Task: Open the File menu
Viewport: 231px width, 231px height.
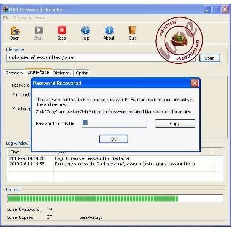Action: (x=6, y=18)
